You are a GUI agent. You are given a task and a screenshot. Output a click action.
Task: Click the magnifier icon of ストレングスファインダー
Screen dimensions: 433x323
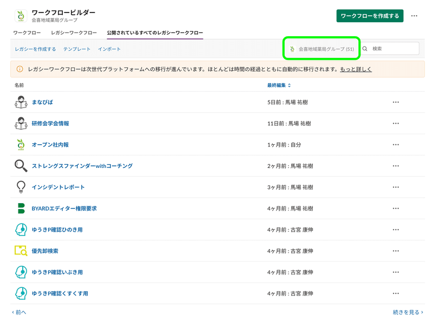pyautogui.click(x=21, y=166)
